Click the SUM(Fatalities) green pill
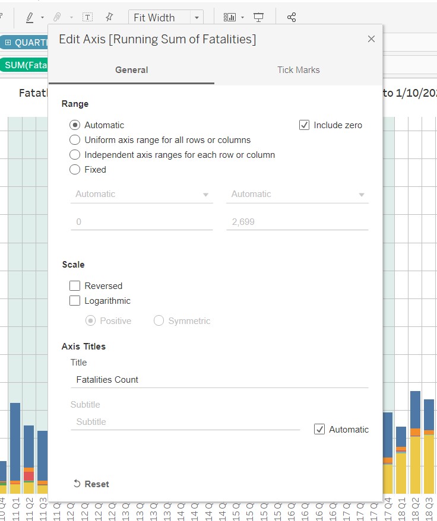Image resolution: width=437 pixels, height=521 pixels. [25, 65]
